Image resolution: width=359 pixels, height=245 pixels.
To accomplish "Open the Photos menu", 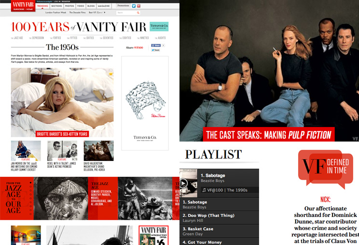I will coord(69,6).
